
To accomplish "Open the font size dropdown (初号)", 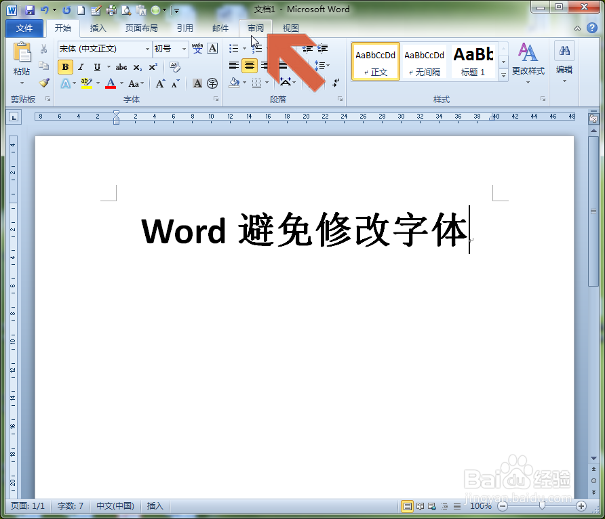I will pos(184,49).
